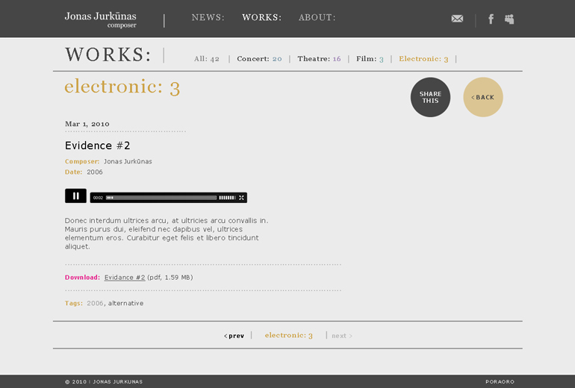Filter by Concert: 20
575x388 pixels.
point(259,59)
